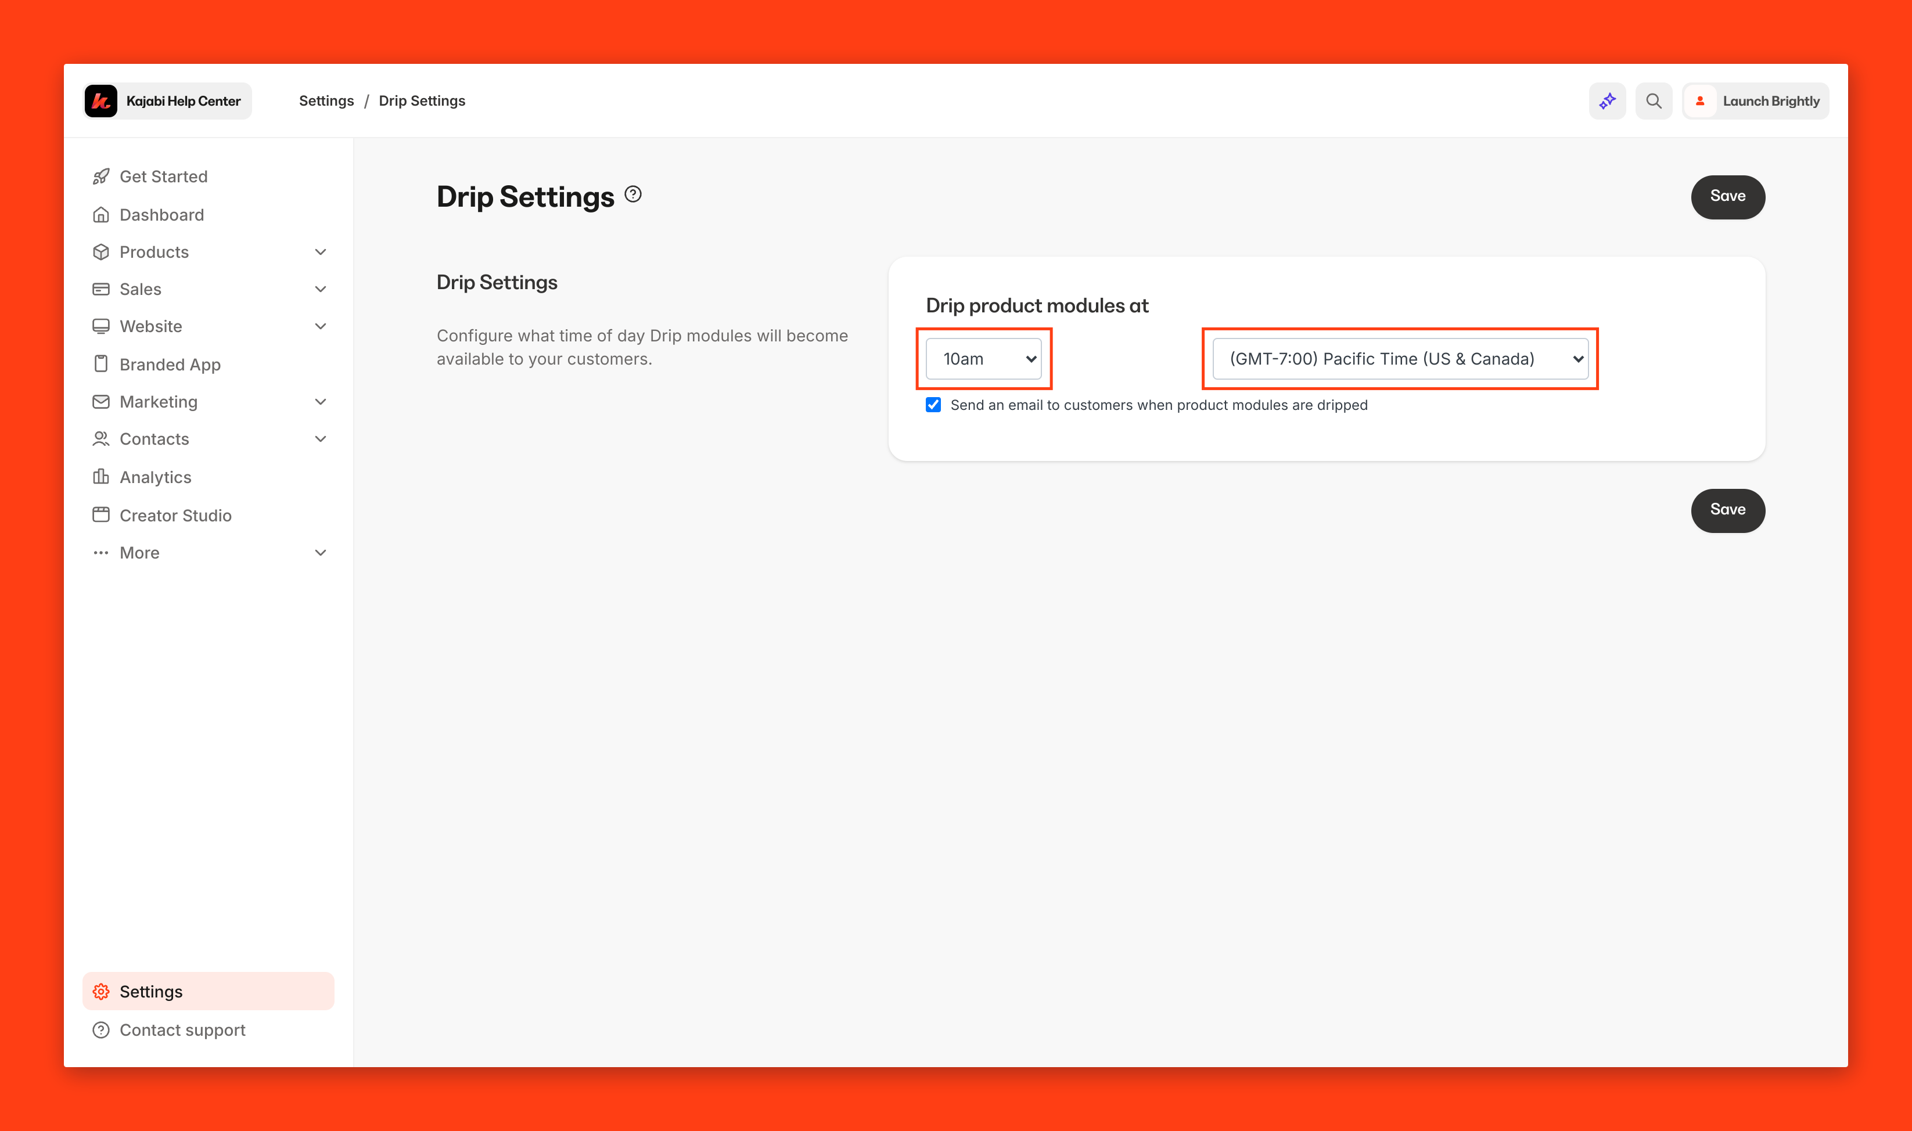Expand the Marketing menu chevron
1912x1131 pixels.
click(320, 402)
